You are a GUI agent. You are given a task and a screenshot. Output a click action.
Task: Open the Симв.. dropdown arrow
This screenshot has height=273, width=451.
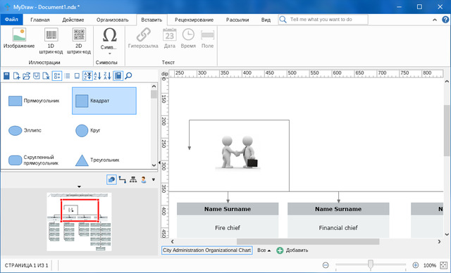(x=109, y=53)
